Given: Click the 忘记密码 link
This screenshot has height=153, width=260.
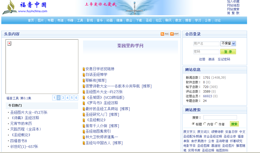Looking at the screenshot, I should click(x=224, y=59).
